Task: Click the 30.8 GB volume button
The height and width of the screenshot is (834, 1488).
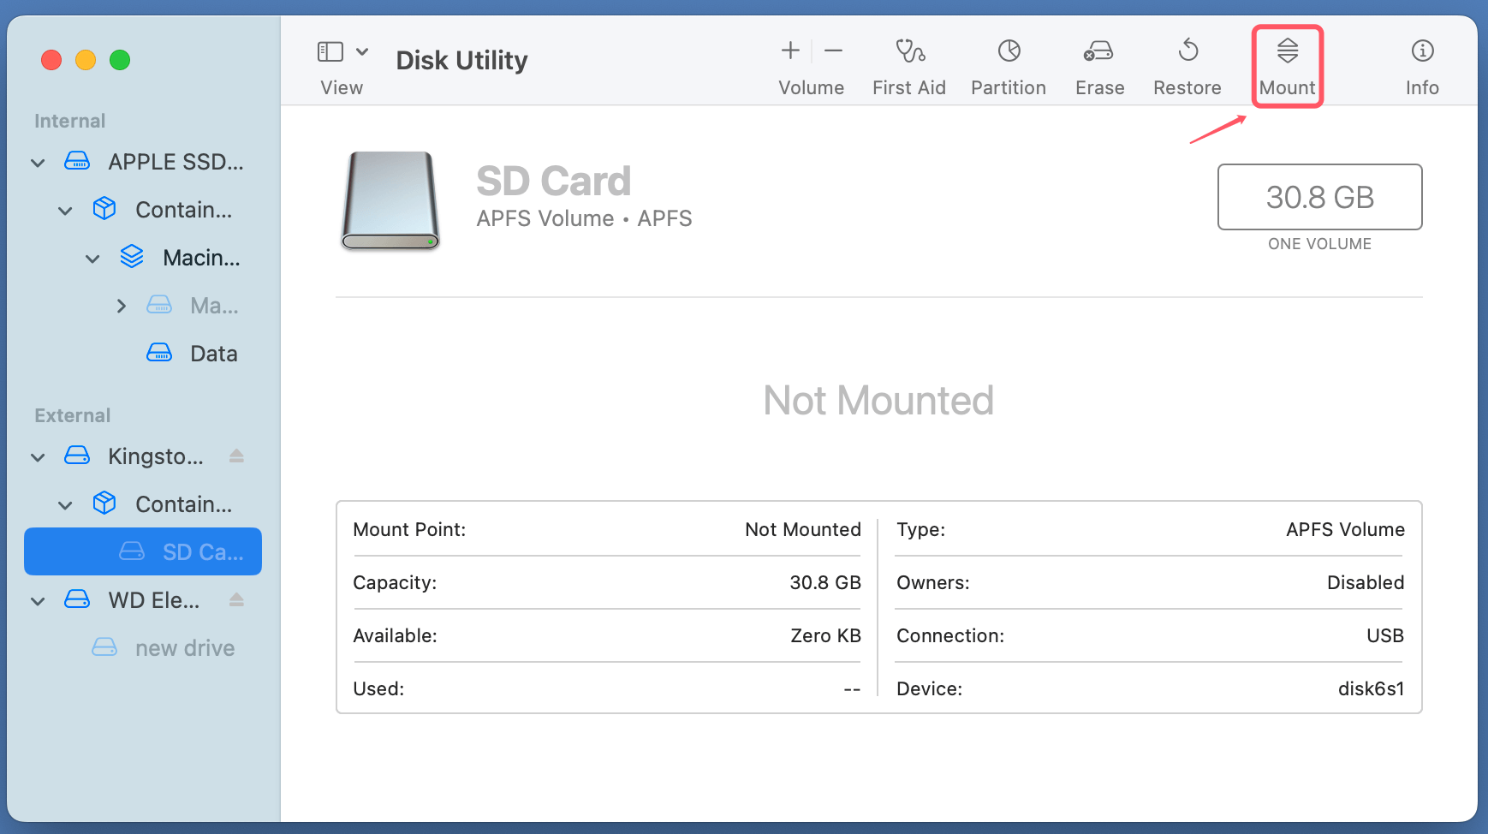Action: [1318, 197]
